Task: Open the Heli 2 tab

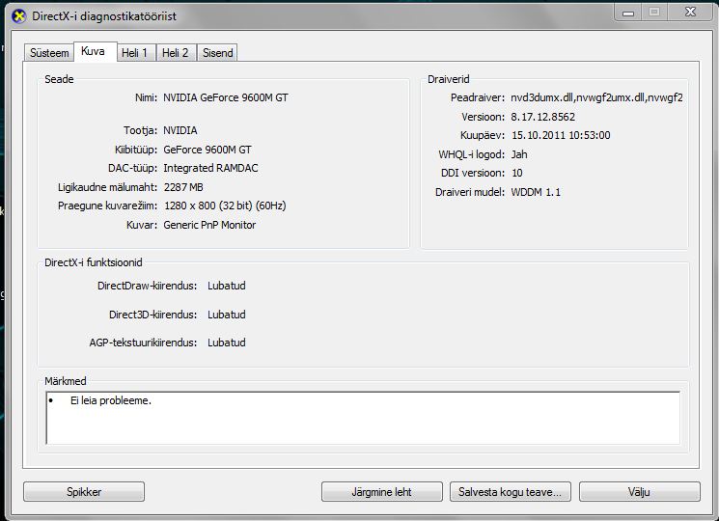Action: click(177, 53)
